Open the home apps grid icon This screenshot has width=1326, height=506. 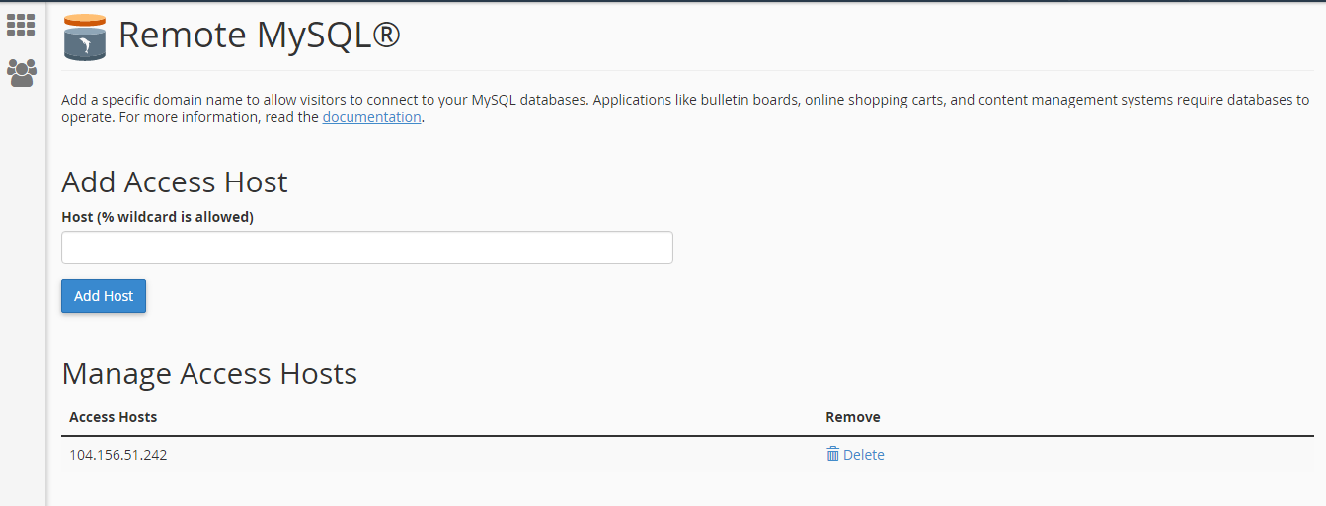click(21, 25)
